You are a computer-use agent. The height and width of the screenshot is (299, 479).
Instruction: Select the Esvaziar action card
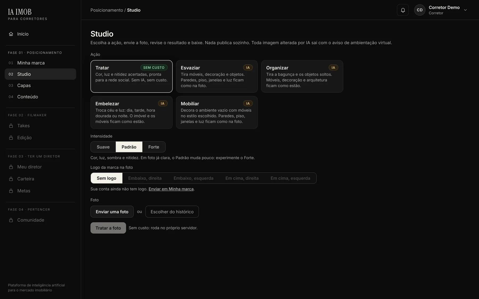[217, 76]
